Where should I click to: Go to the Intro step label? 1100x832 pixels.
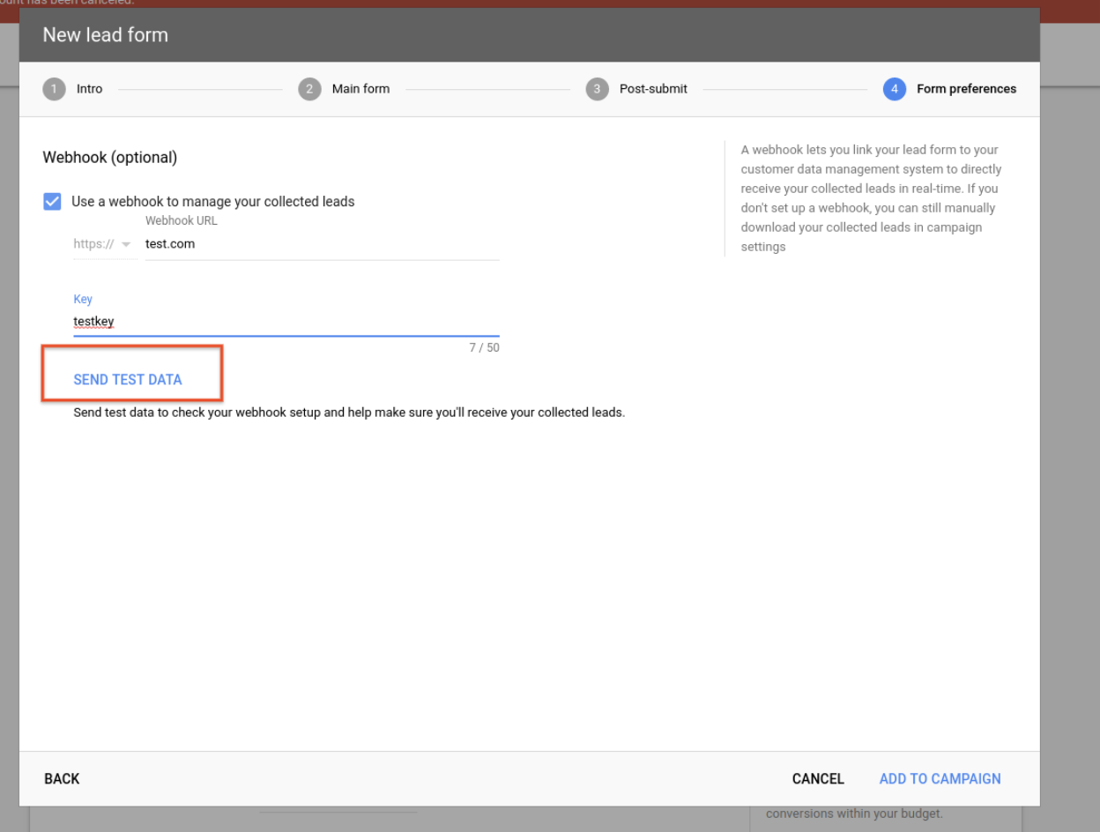tap(89, 89)
